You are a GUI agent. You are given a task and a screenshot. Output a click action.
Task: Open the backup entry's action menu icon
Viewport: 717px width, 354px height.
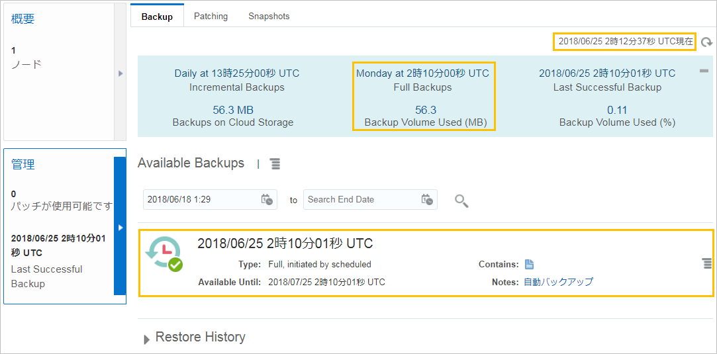coord(706,263)
